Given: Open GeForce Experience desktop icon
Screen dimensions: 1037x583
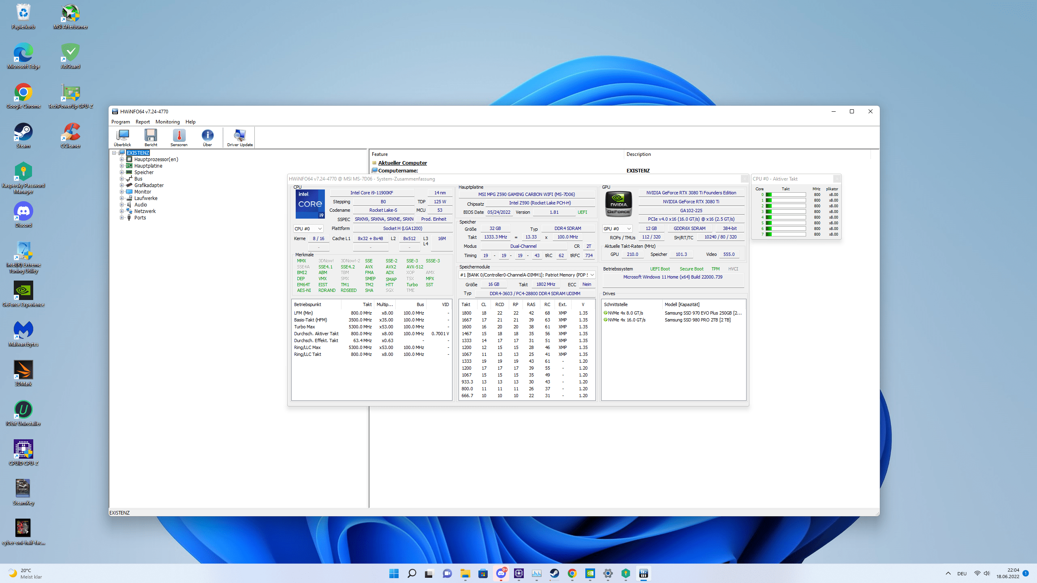Looking at the screenshot, I should tap(23, 294).
